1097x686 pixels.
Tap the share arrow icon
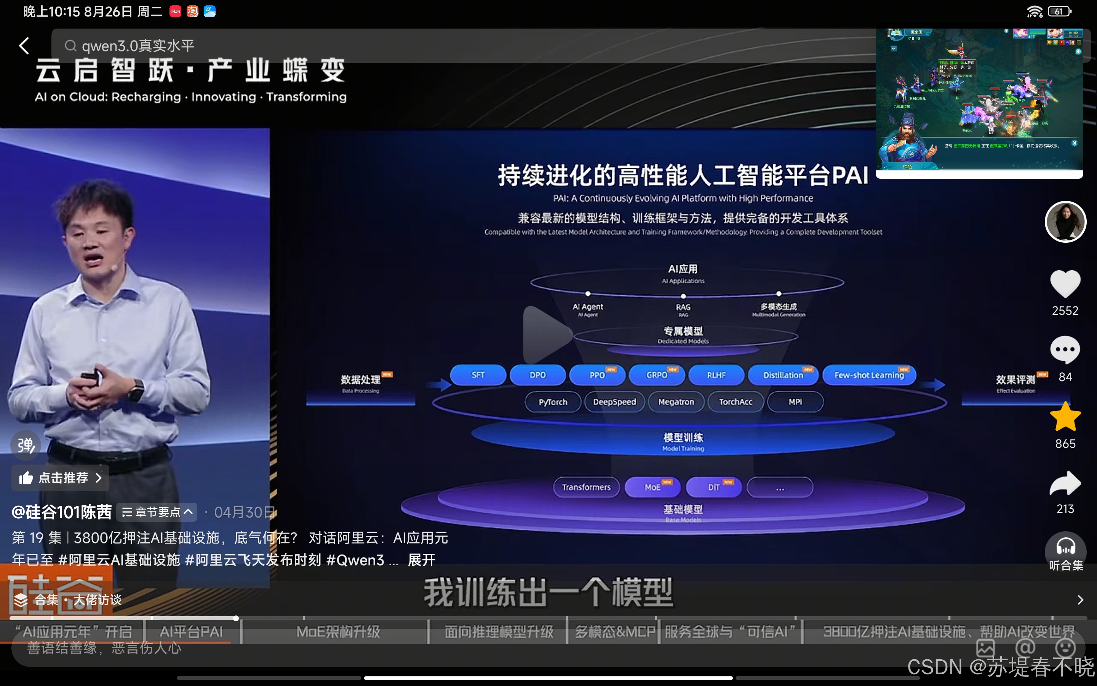[1065, 484]
